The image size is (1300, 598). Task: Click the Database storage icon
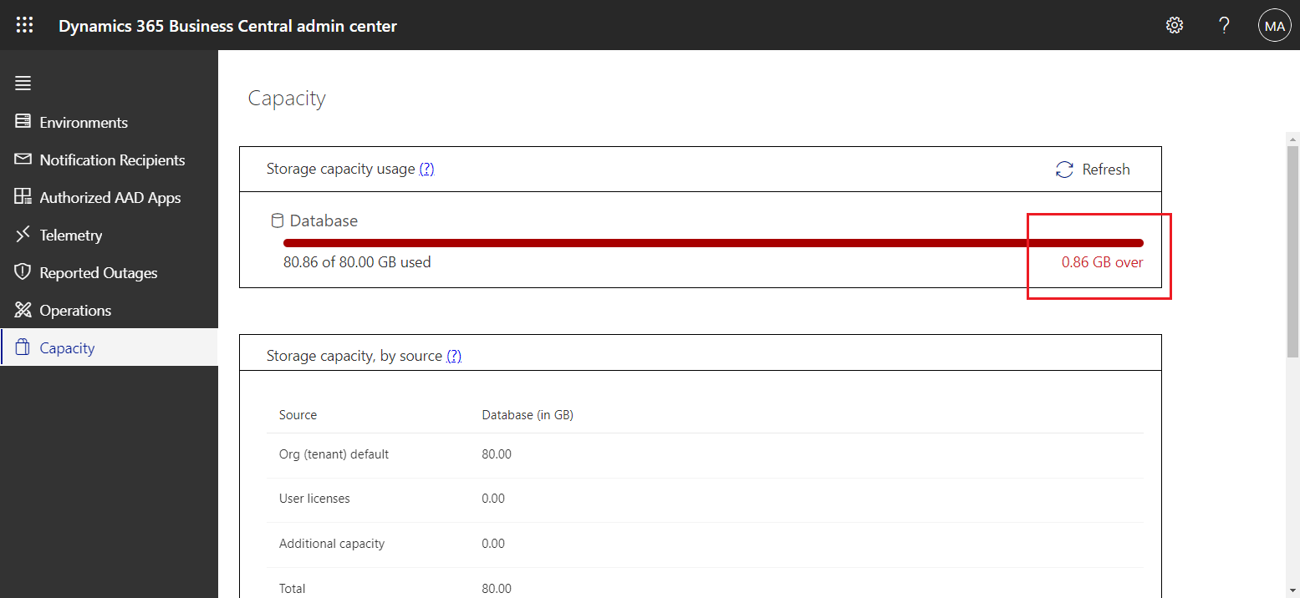coord(277,220)
